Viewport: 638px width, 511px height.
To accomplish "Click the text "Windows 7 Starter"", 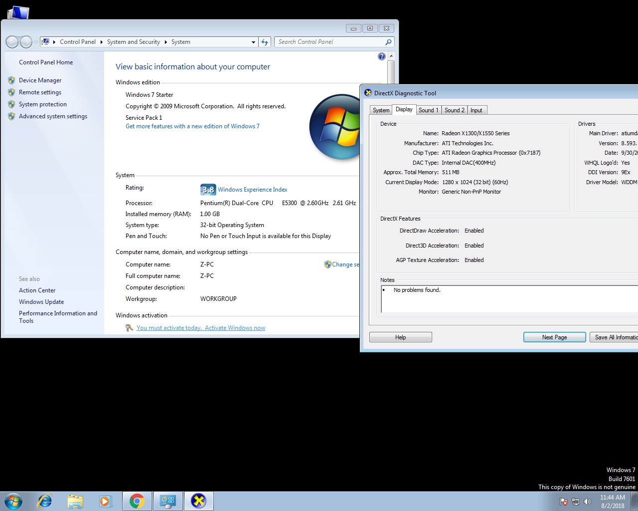I will click(x=150, y=95).
